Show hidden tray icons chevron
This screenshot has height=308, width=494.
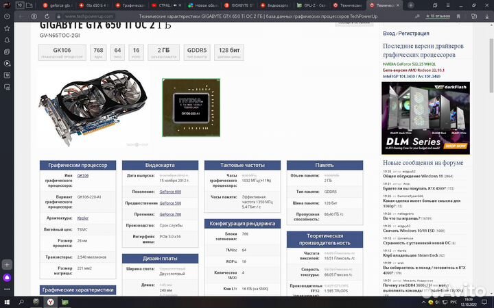coord(423,303)
